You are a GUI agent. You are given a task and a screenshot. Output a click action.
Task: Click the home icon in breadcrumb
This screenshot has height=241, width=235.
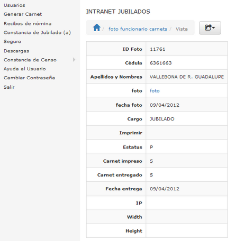97,27
